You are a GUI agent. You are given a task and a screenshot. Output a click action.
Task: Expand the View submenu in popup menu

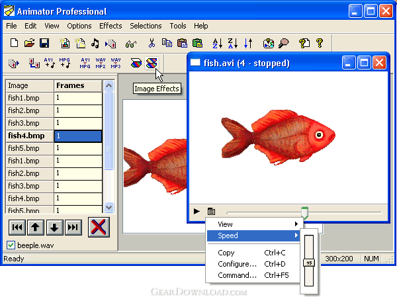(253, 224)
